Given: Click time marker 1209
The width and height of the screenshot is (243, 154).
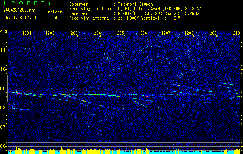Looking at the screenshot, I should (x=212, y=33).
